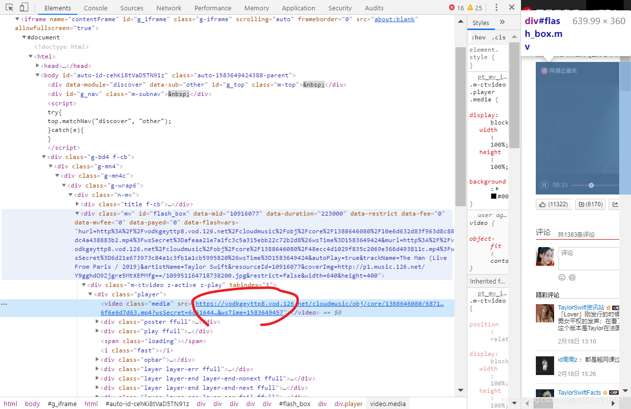Collapse the body element node
The width and height of the screenshot is (631, 409).
pyautogui.click(x=37, y=75)
